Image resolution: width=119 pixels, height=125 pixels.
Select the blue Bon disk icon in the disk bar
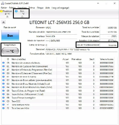[x=16, y=11]
